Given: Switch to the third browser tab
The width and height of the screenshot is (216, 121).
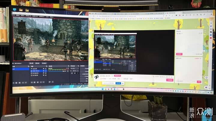Looking at the screenshot, I should point(138,14).
